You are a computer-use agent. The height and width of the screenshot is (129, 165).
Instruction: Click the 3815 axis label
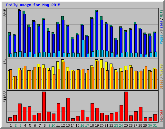pyautogui.click(x=5, y=13)
